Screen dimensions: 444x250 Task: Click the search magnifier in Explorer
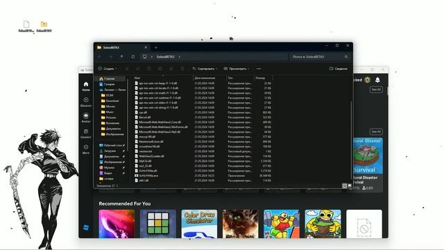(x=346, y=57)
